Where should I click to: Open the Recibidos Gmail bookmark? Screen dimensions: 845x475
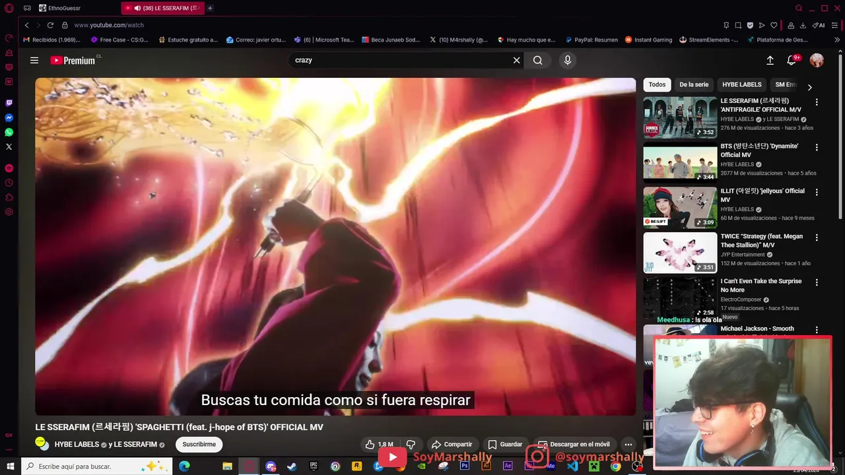pyautogui.click(x=51, y=40)
